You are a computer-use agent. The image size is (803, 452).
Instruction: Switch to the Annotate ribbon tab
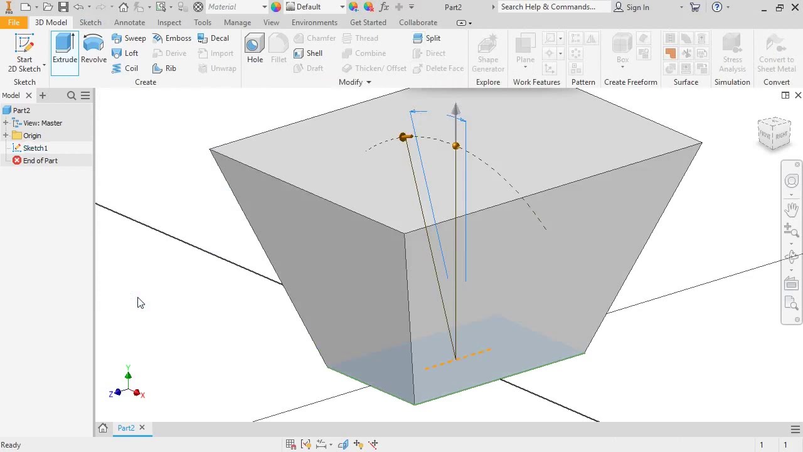click(129, 23)
